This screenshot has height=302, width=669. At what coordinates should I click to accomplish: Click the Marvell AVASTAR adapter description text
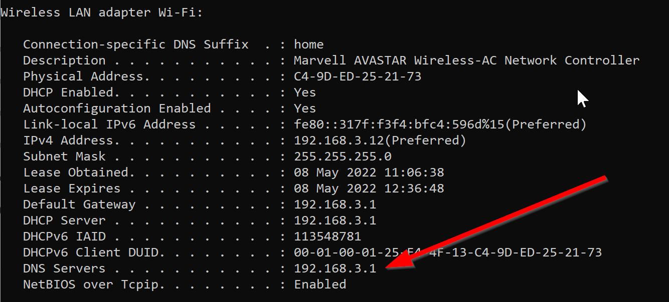pyautogui.click(x=466, y=60)
